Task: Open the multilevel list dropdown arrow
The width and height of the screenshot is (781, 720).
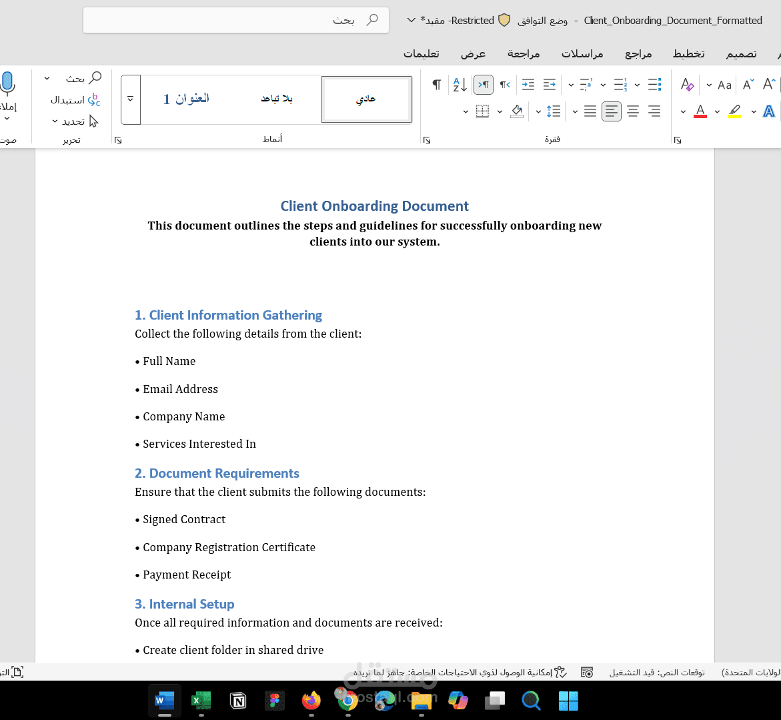Action: [x=571, y=85]
